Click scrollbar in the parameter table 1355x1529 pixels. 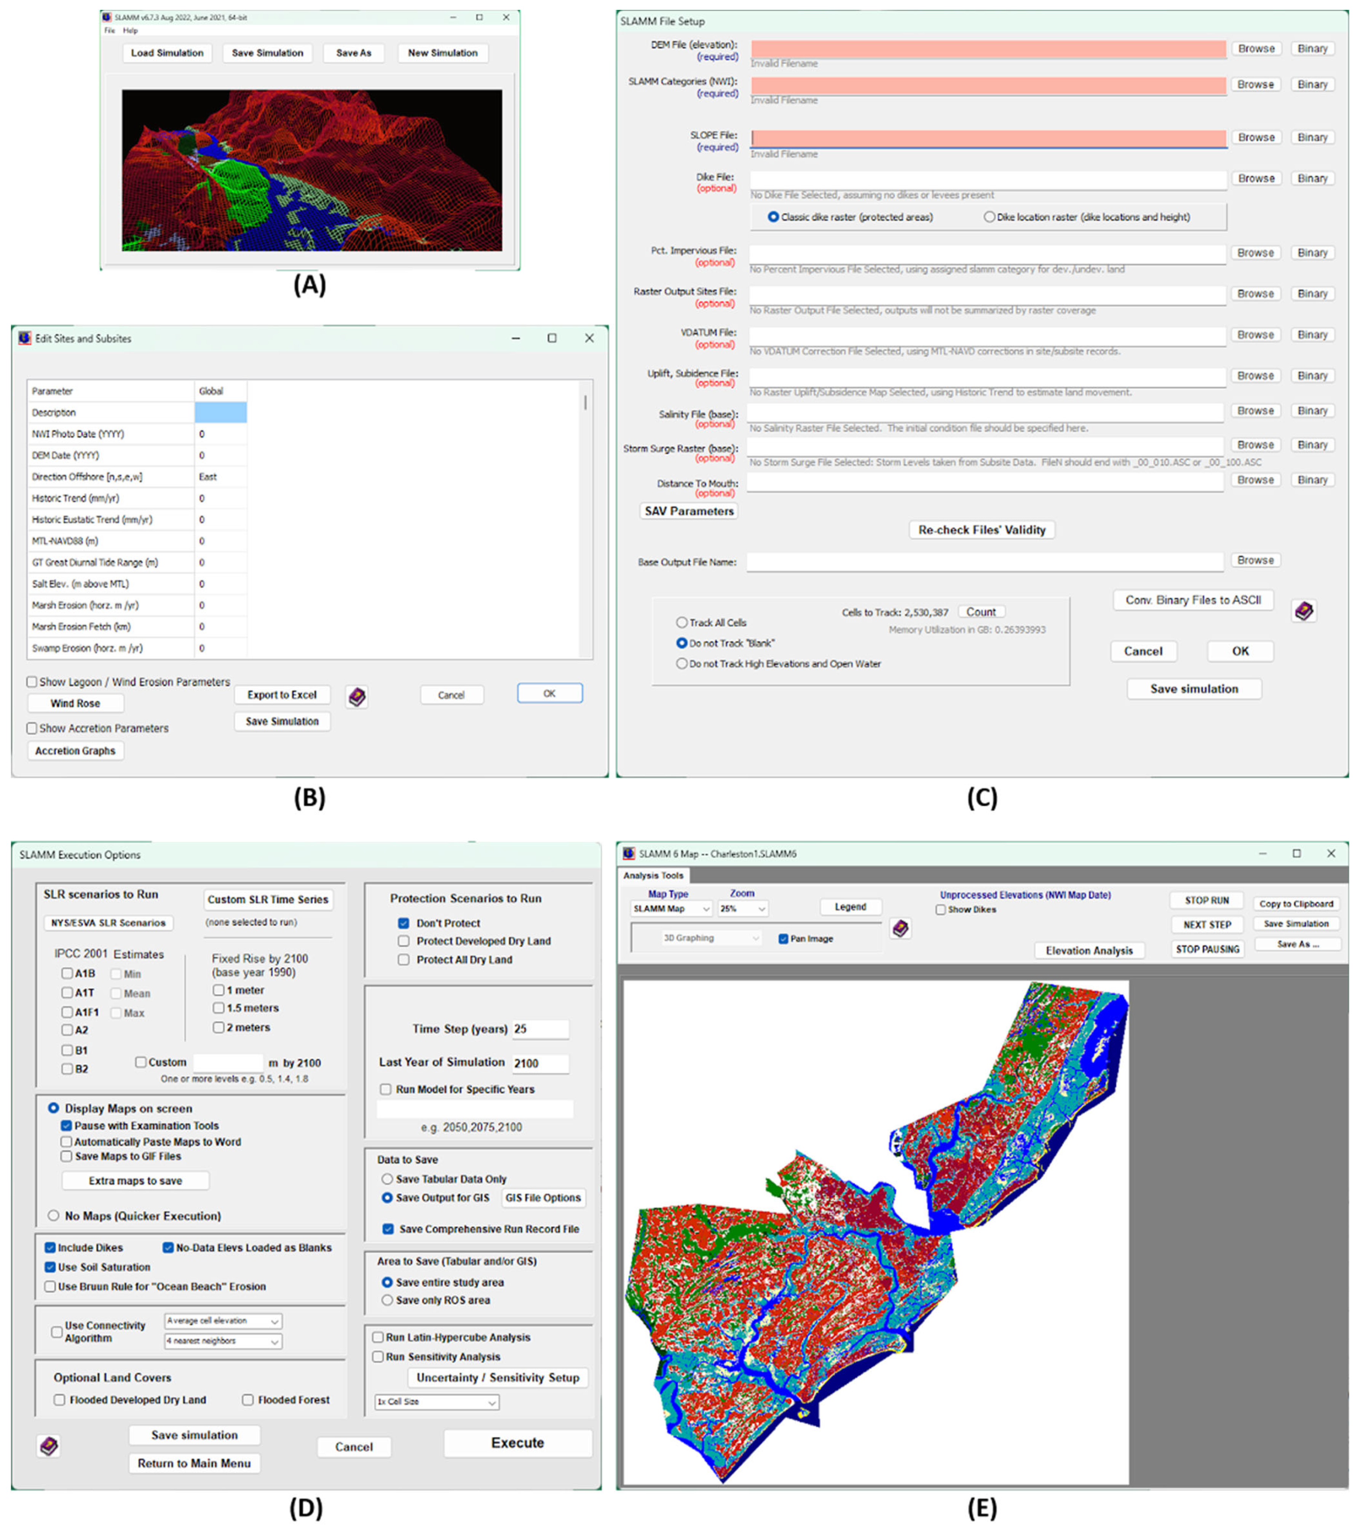(585, 403)
